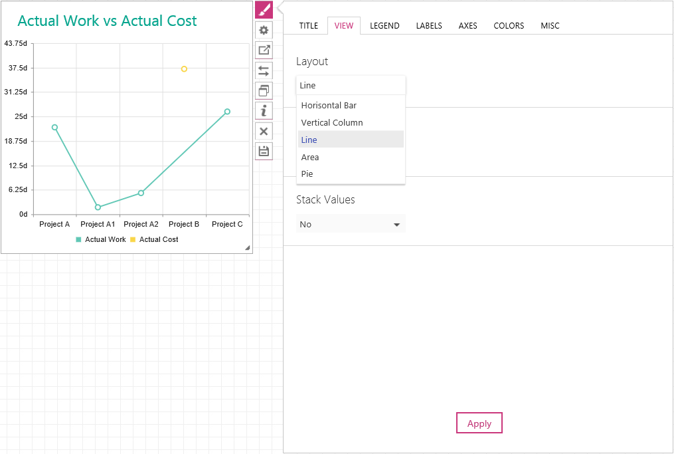This screenshot has width=674, height=454.
Task: Click the Project C axis label
Action: tap(227, 224)
